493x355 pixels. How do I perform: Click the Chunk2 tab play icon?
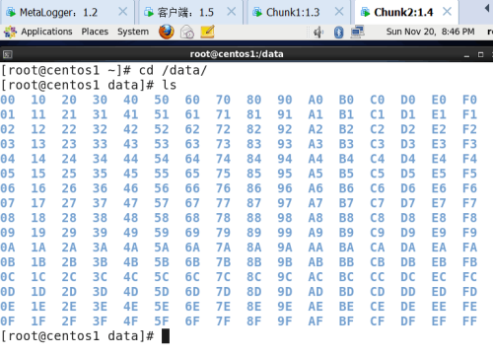click(365, 13)
